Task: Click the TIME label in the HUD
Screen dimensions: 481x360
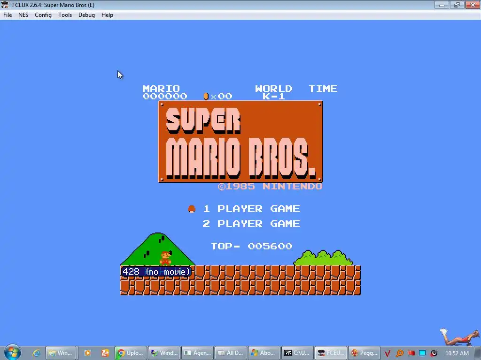Action: coord(323,89)
